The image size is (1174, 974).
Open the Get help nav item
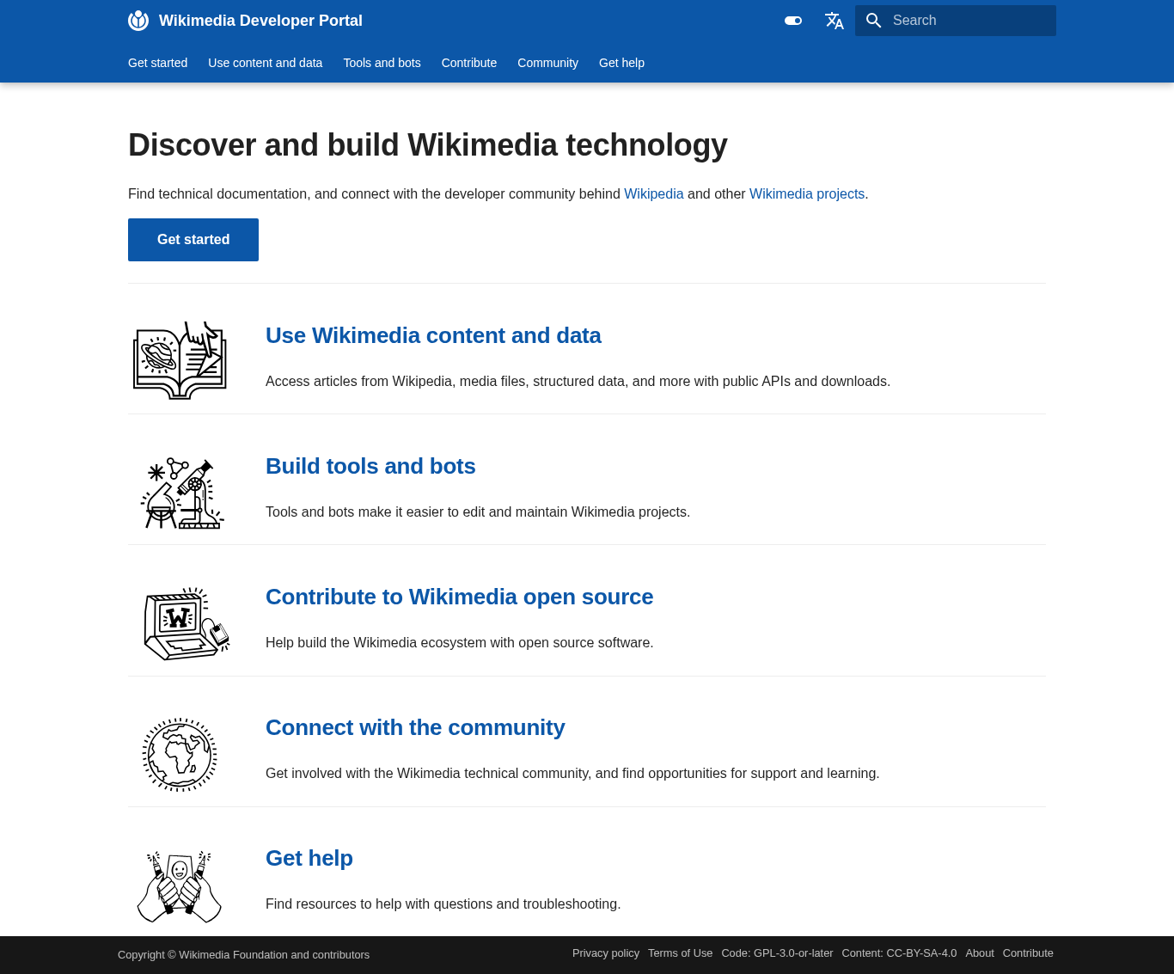point(621,63)
